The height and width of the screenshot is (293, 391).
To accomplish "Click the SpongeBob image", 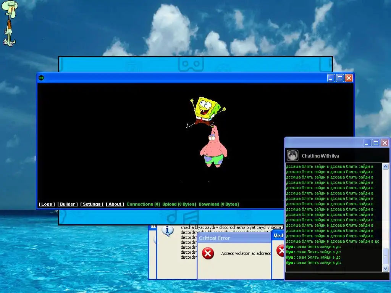I will point(207,113).
